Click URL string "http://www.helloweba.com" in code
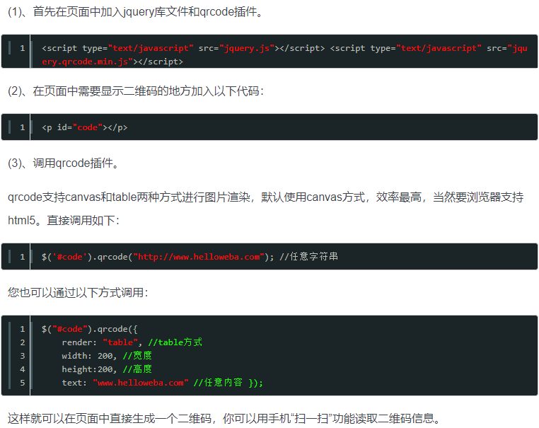 tap(199, 257)
